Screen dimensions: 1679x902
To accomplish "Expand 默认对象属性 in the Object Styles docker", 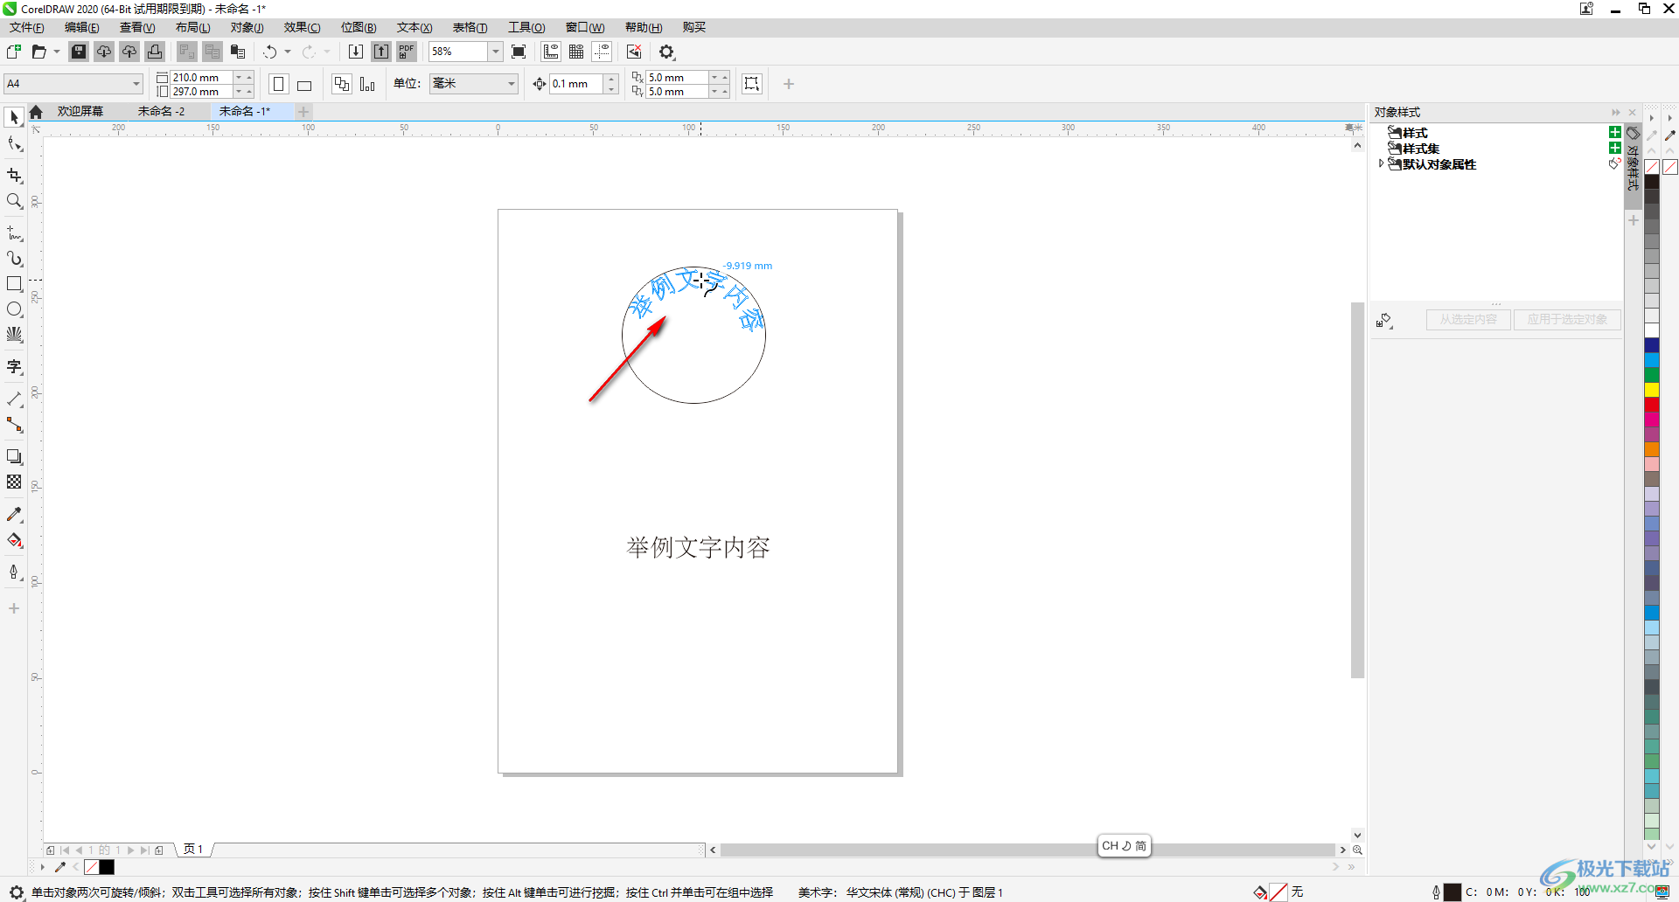I will click(x=1382, y=163).
